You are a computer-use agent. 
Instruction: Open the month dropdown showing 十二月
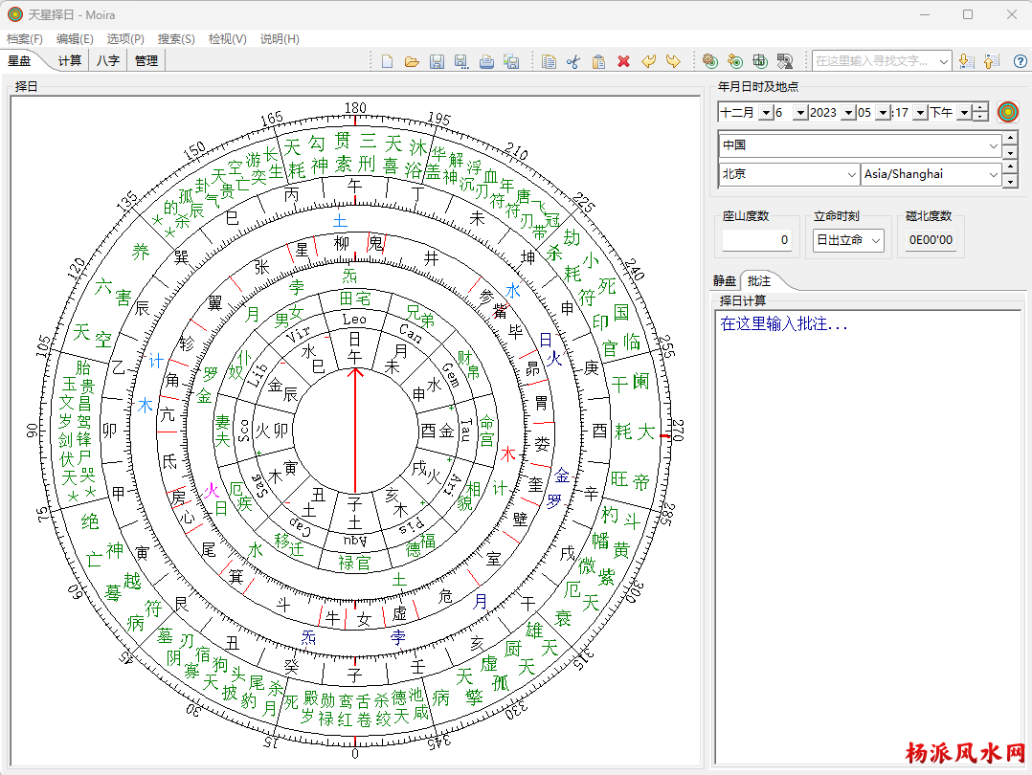coord(765,113)
